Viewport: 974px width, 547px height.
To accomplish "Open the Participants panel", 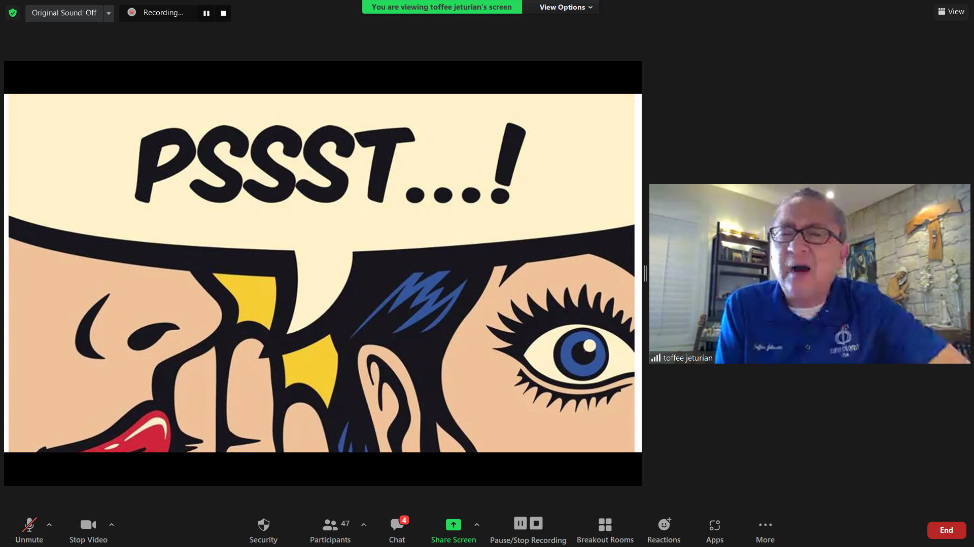I will [330, 530].
